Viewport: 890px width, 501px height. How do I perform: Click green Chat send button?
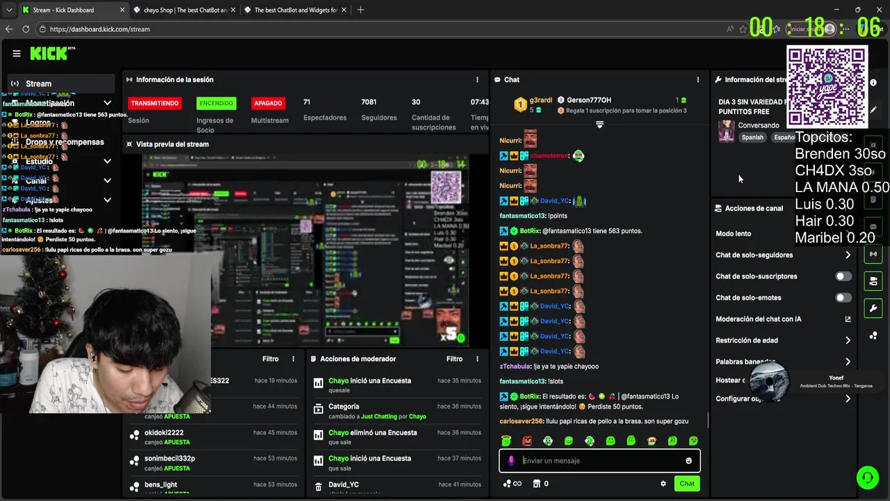click(687, 484)
